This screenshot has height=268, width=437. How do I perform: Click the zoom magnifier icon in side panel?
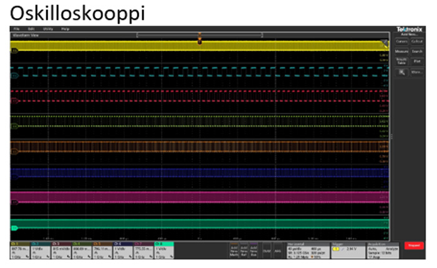click(x=403, y=72)
